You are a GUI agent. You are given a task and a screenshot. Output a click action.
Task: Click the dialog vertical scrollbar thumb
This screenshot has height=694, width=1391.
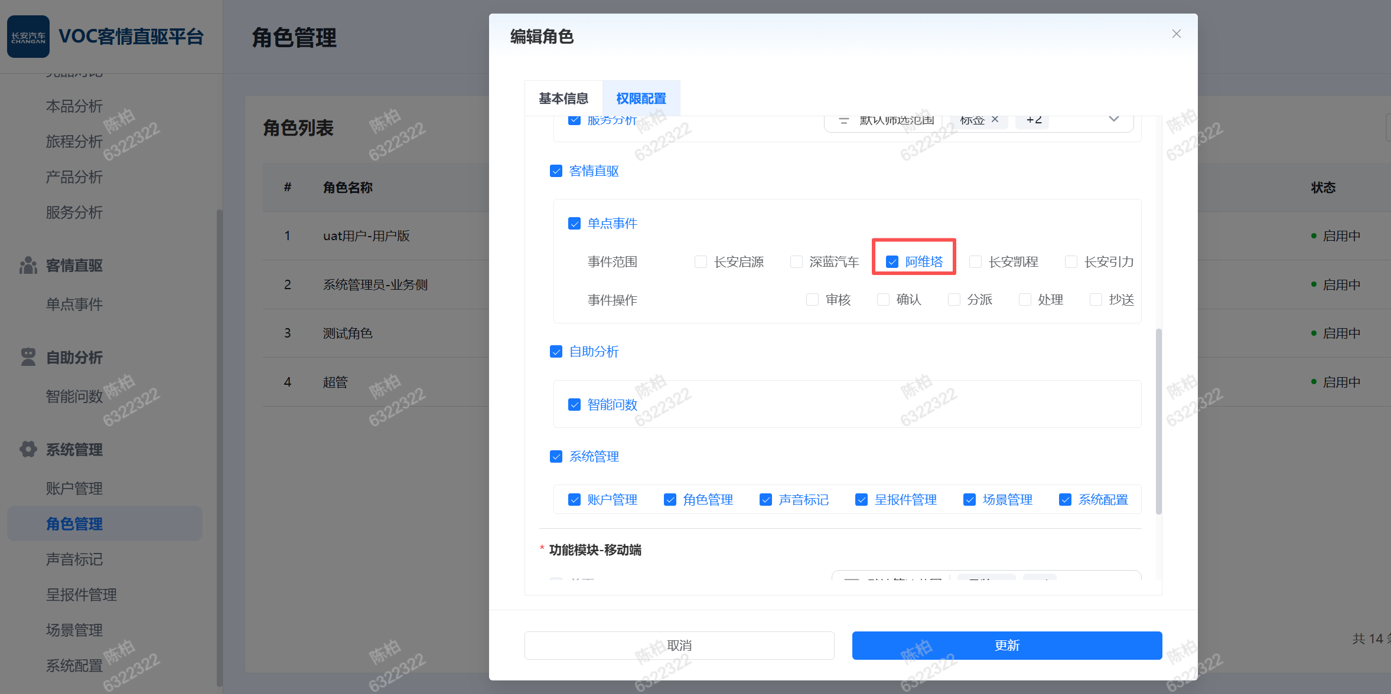point(1158,421)
